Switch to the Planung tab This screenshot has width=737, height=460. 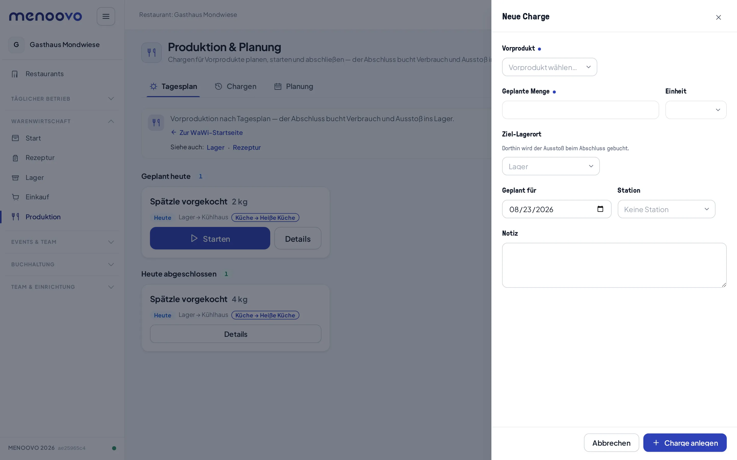pos(294,86)
